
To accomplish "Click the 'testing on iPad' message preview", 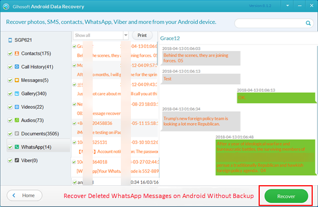I will tap(99, 133).
